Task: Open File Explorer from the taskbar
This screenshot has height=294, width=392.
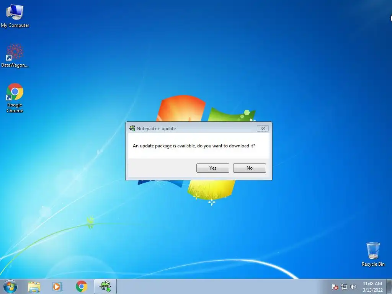Action: tap(34, 286)
